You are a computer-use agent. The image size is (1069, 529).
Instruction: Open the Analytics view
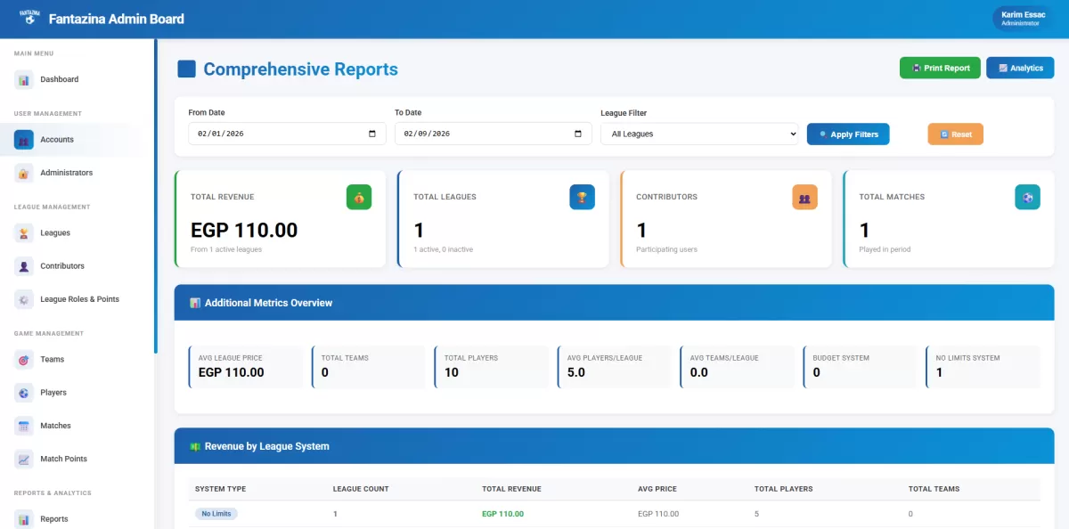[x=1019, y=68]
